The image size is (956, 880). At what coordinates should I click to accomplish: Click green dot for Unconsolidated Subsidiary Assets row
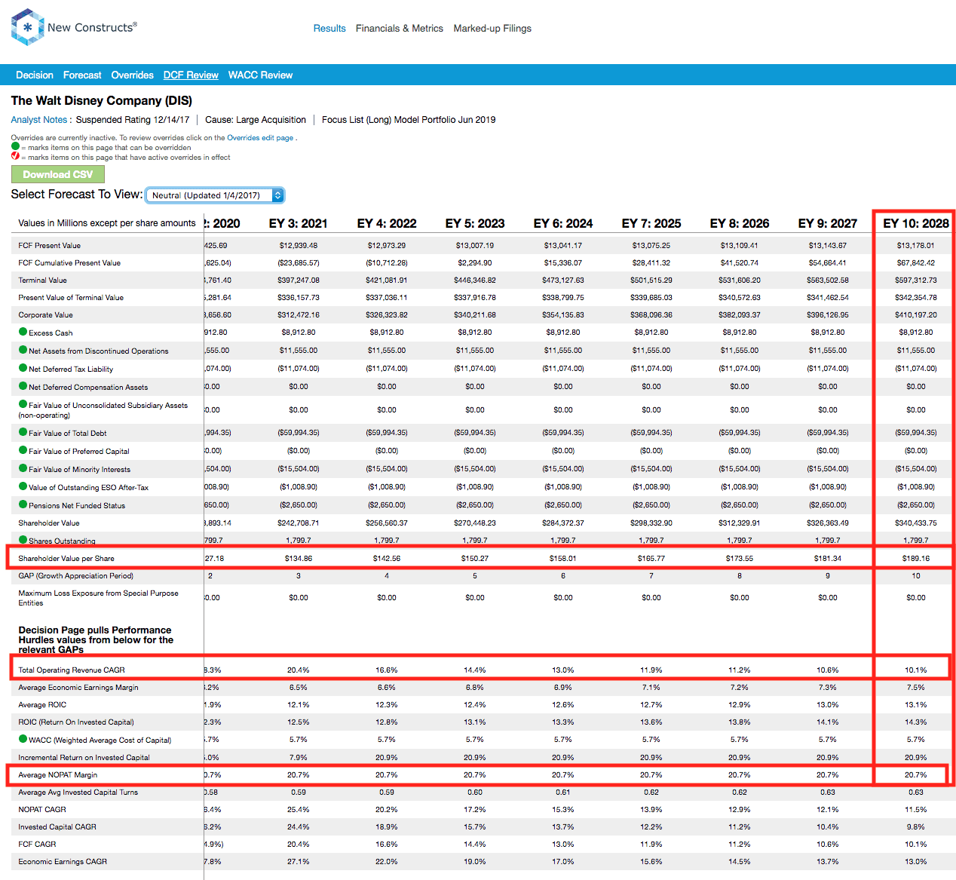click(x=23, y=404)
